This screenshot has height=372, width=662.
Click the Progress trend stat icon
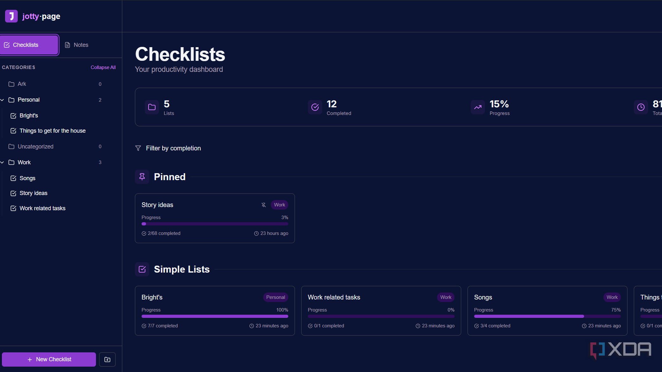coord(478,107)
